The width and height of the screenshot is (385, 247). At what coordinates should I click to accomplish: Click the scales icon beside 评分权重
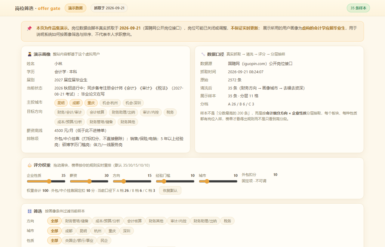point(29,165)
